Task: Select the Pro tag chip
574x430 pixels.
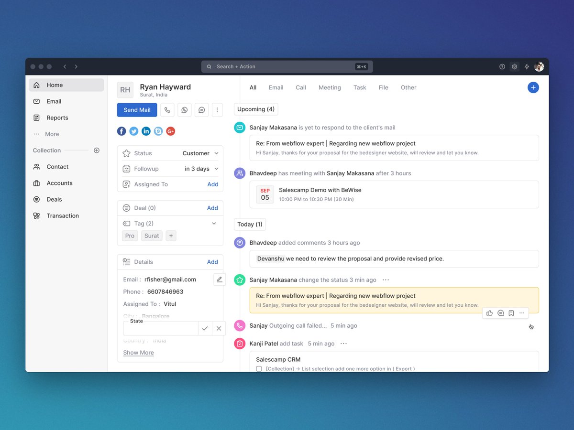Action: [x=130, y=236]
